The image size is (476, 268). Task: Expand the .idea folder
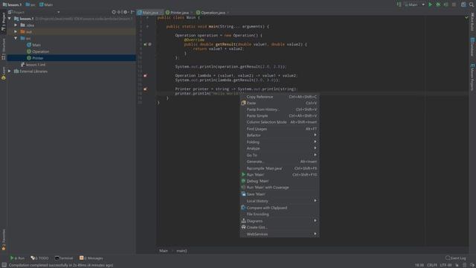coord(16,25)
